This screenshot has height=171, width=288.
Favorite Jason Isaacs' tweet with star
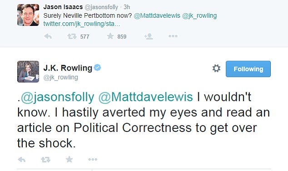coord(110,36)
